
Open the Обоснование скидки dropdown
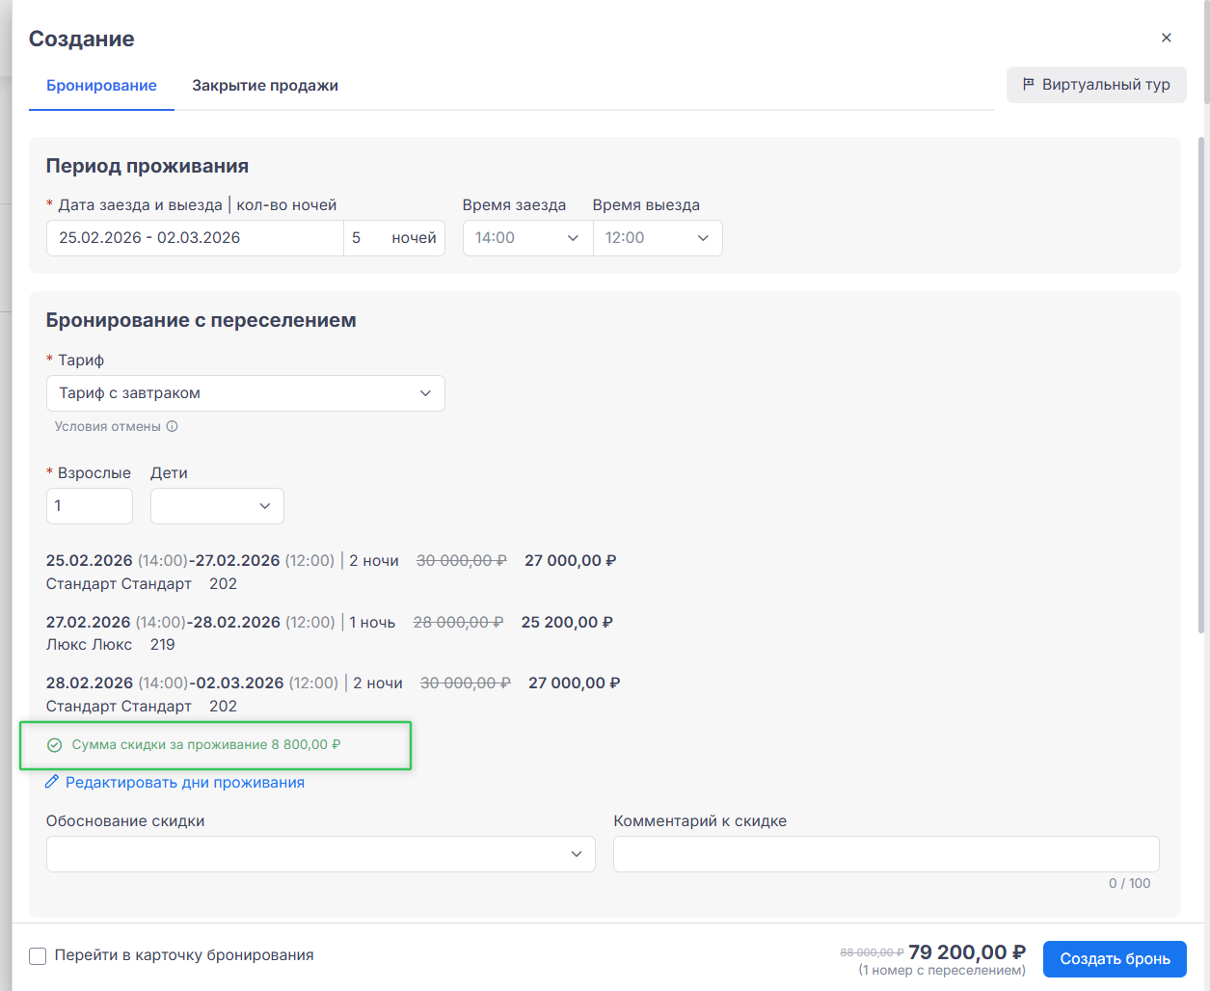(320, 854)
